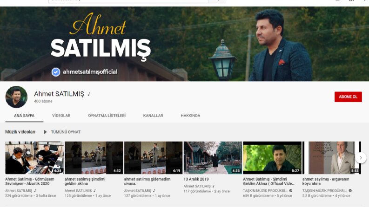
Task: Click the ahmet satılmış şimdimi geldim aklına title
Action: (x=85, y=181)
